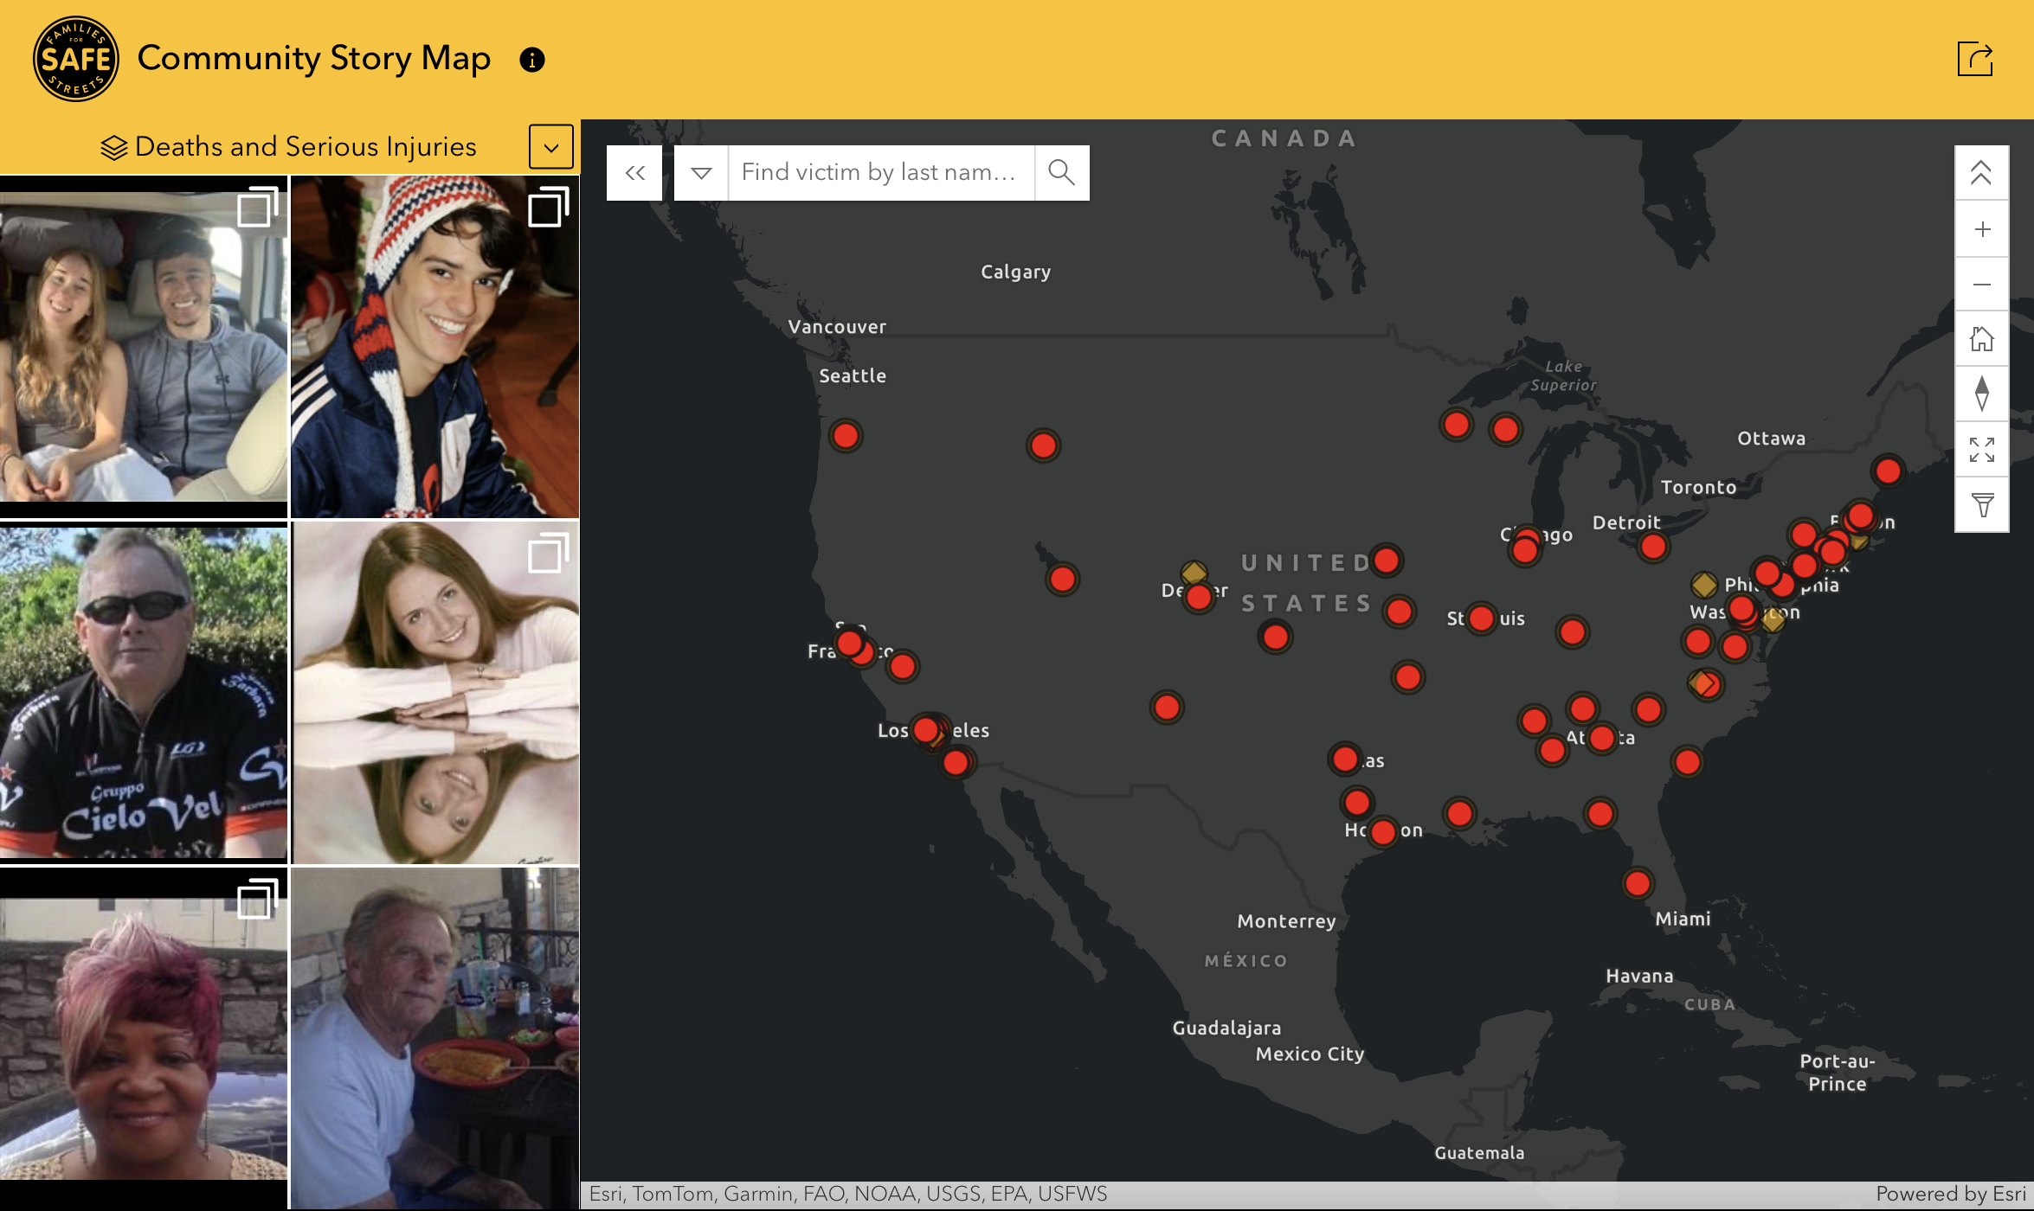The width and height of the screenshot is (2034, 1211).
Task: Collapse map tools with double up chevron
Action: pyautogui.click(x=1982, y=173)
